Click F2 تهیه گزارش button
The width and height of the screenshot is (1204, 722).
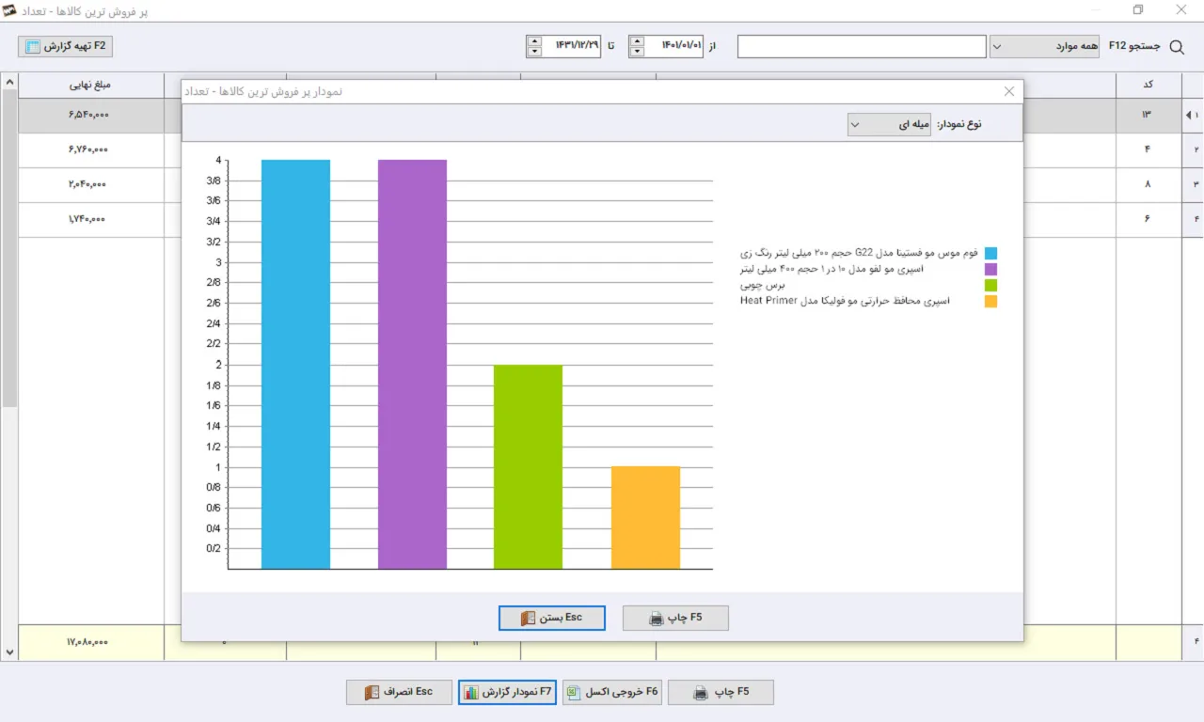(x=66, y=46)
